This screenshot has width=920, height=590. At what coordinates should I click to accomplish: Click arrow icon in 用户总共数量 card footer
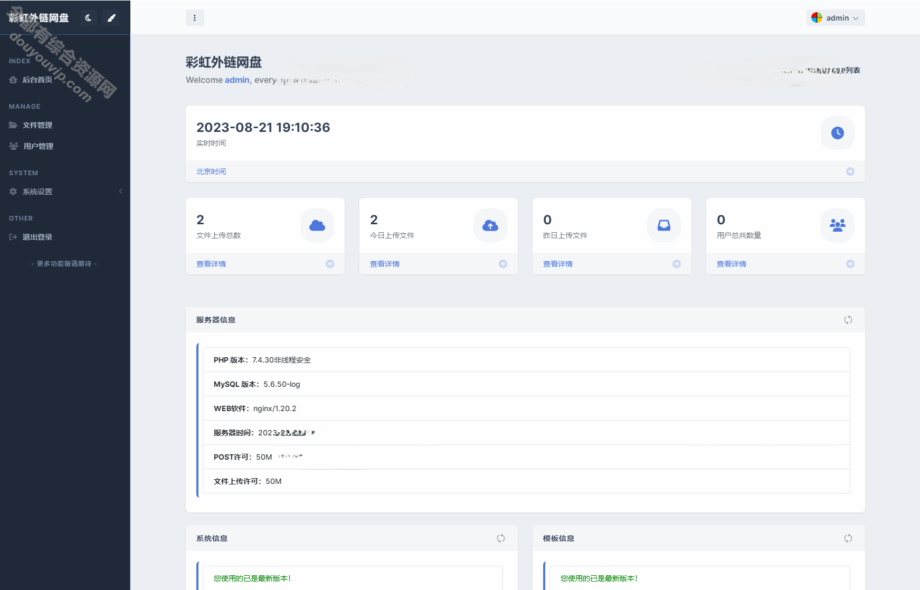pos(850,264)
